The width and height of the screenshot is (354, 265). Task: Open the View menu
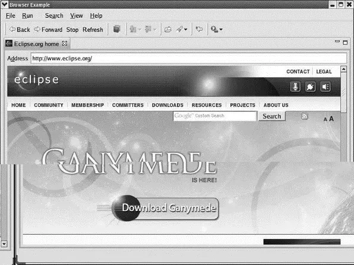tap(76, 15)
